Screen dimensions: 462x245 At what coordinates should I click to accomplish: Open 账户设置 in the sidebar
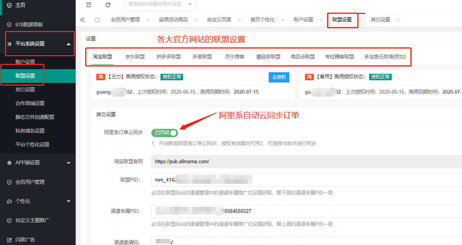[25, 62]
